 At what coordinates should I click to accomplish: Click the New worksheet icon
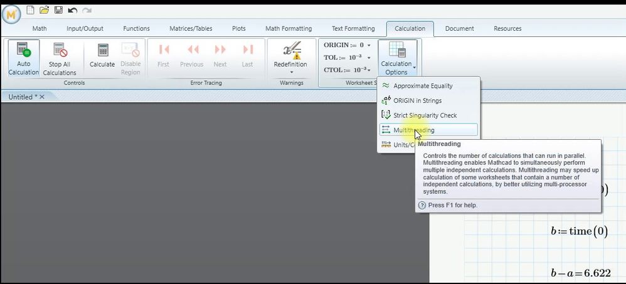[30, 10]
